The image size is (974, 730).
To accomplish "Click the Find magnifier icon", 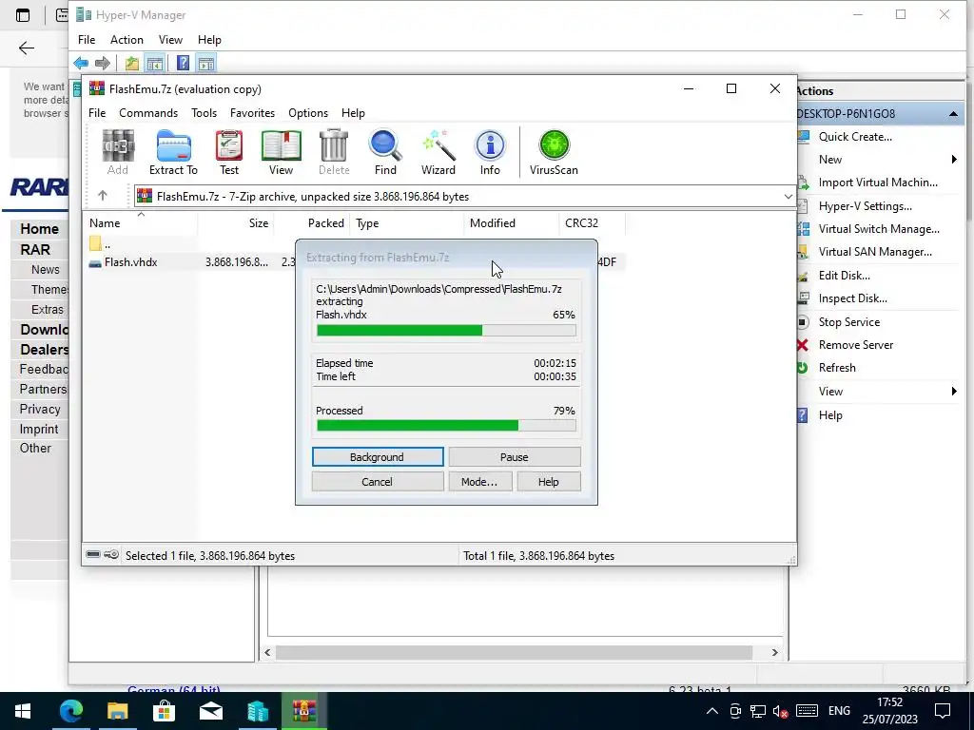I will 385,153.
